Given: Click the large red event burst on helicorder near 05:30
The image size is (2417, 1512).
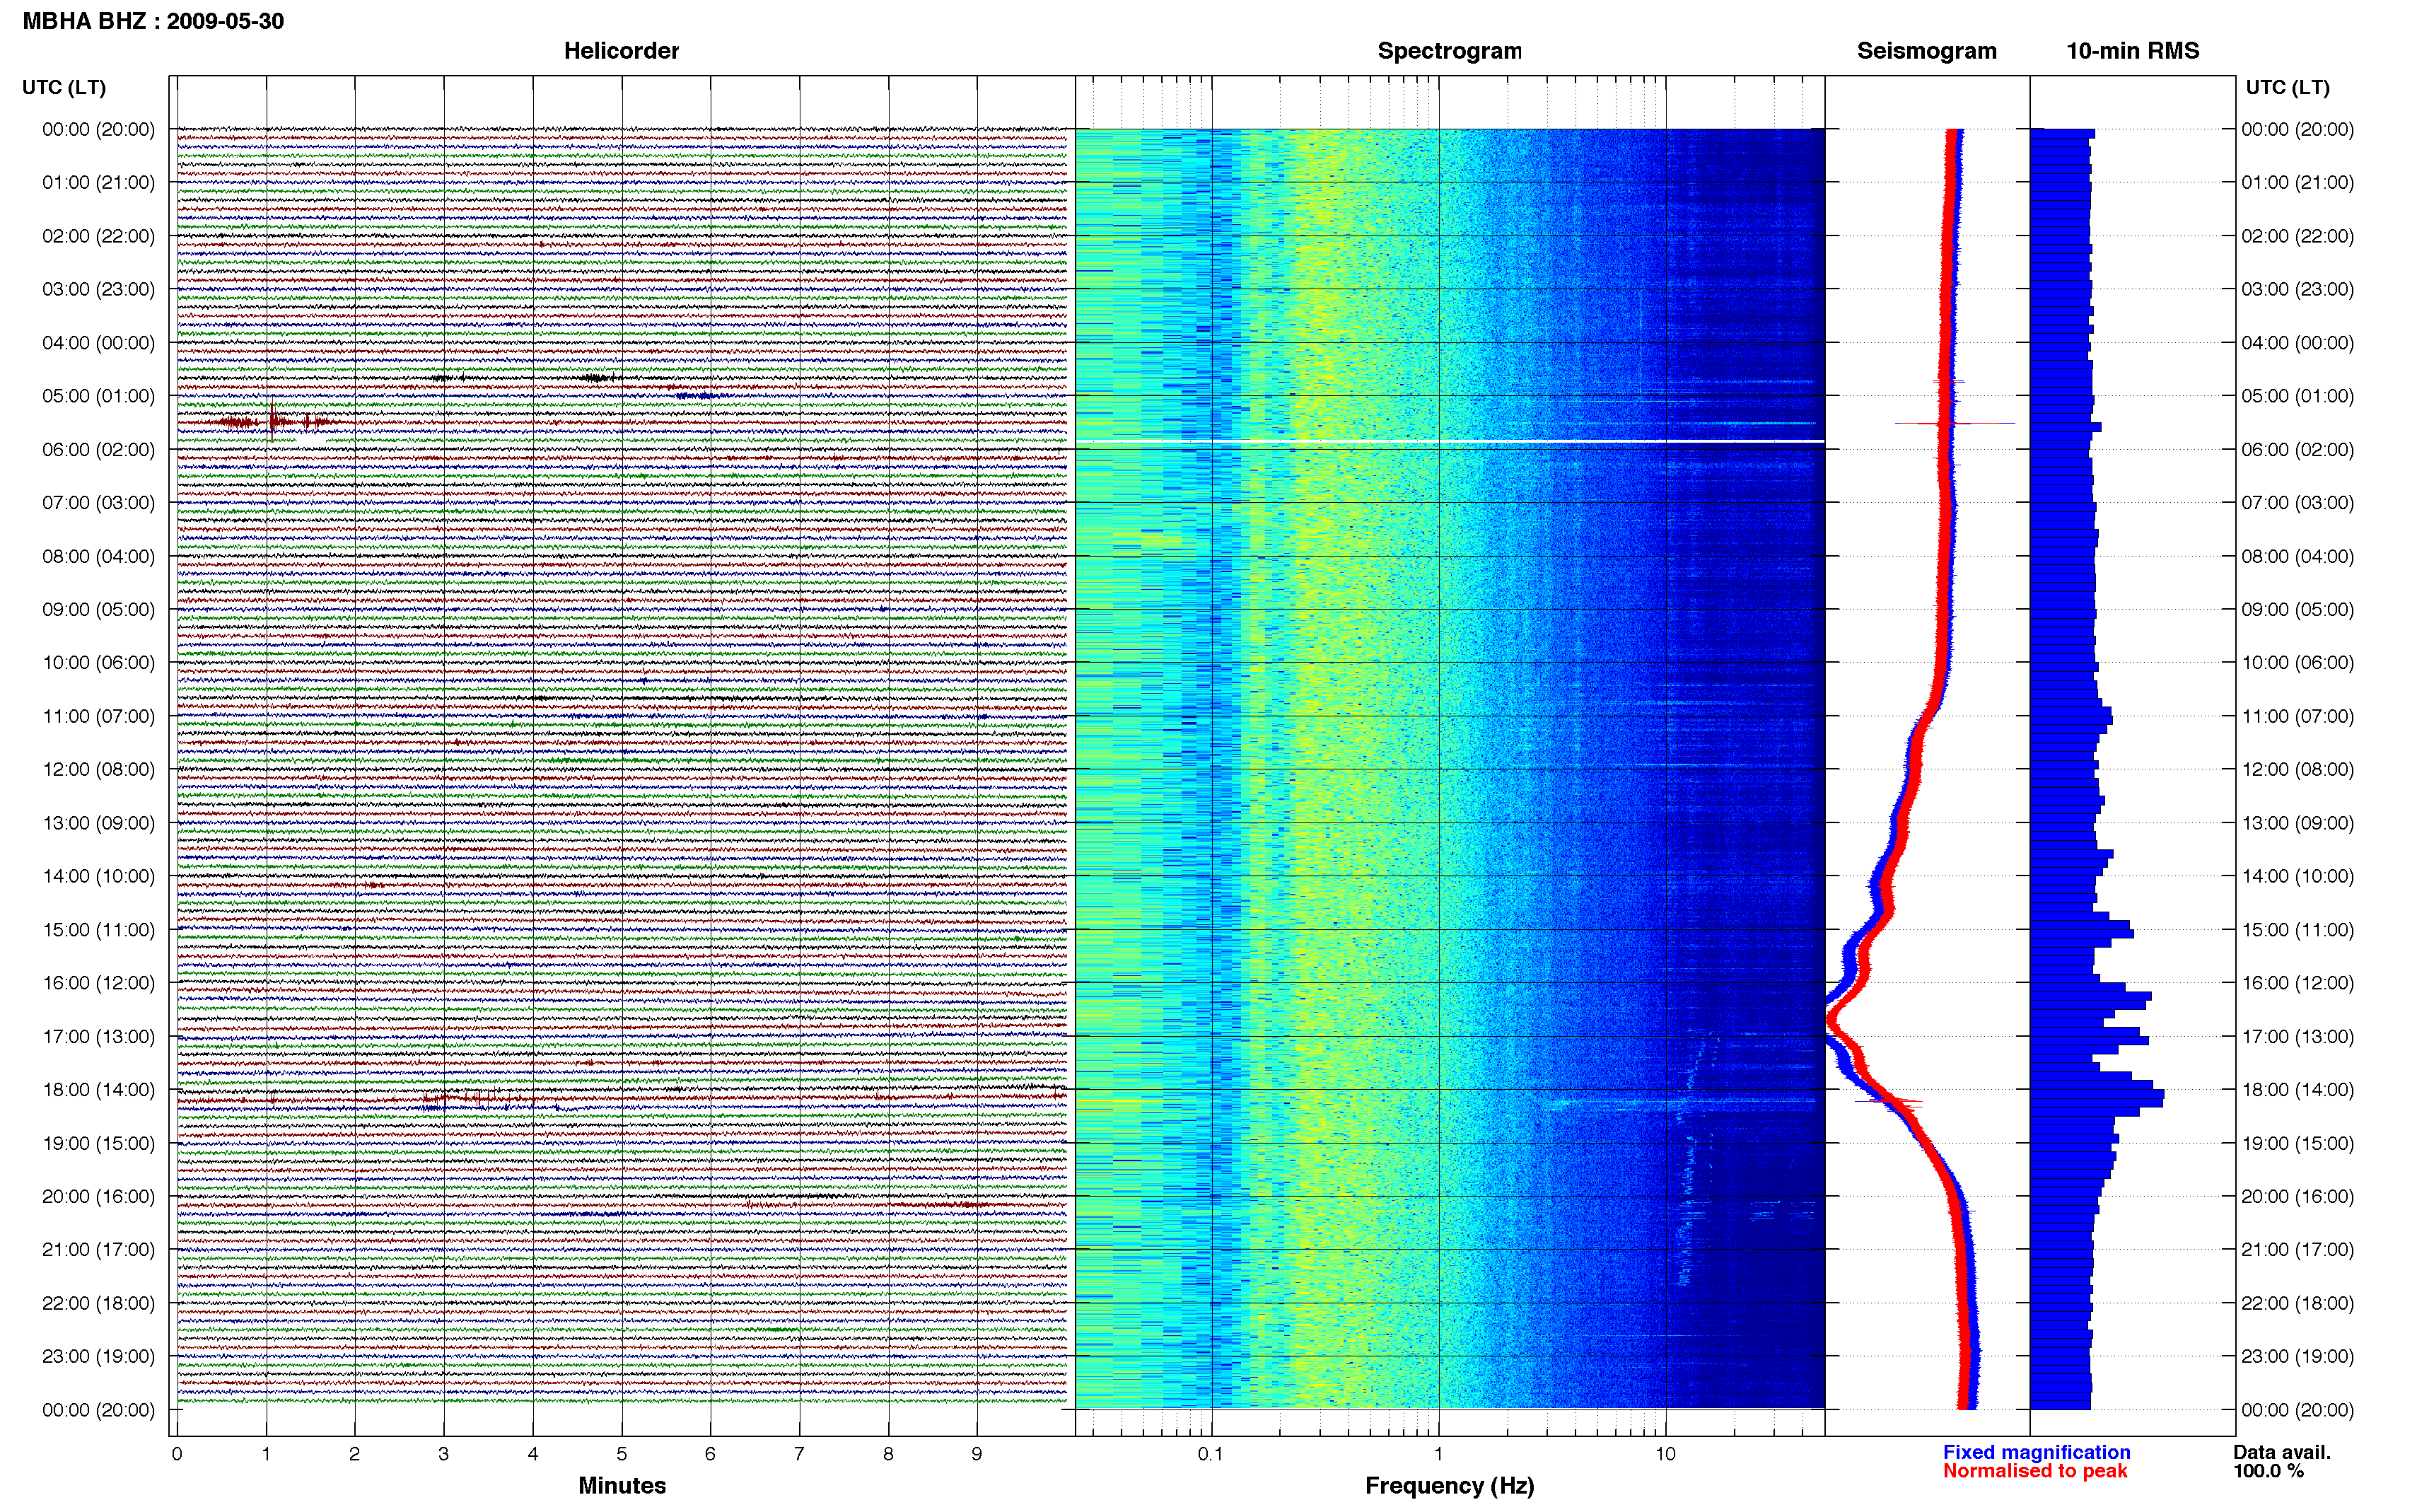Looking at the screenshot, I should (x=274, y=421).
